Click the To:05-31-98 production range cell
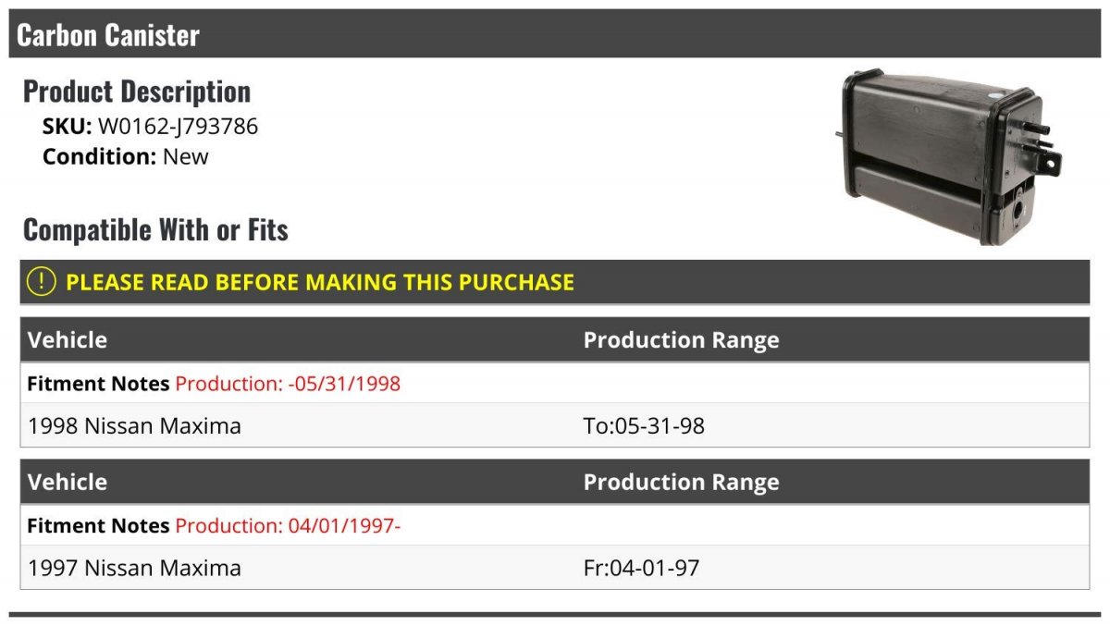 click(644, 426)
